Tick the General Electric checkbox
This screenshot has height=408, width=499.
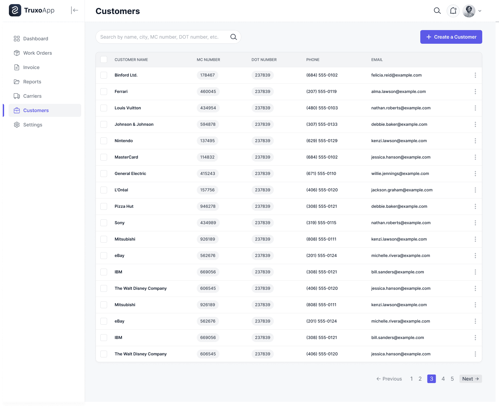pos(104,174)
